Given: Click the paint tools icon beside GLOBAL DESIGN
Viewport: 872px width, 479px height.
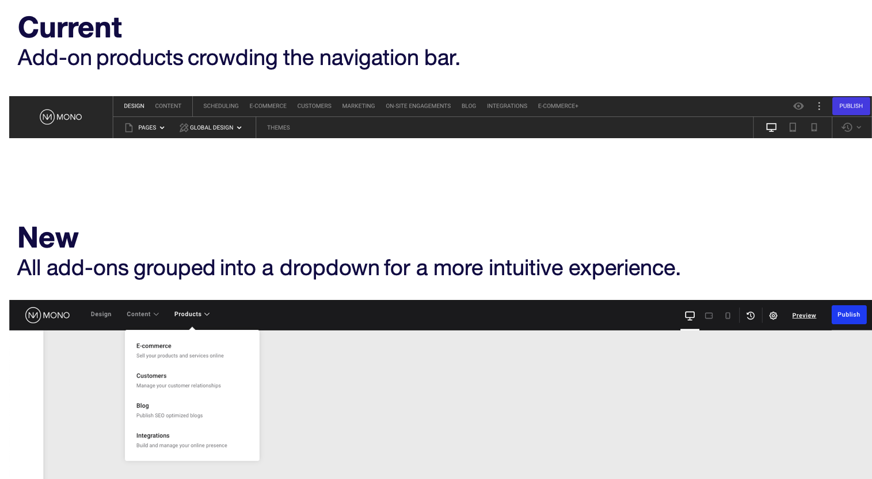Looking at the screenshot, I should point(184,128).
